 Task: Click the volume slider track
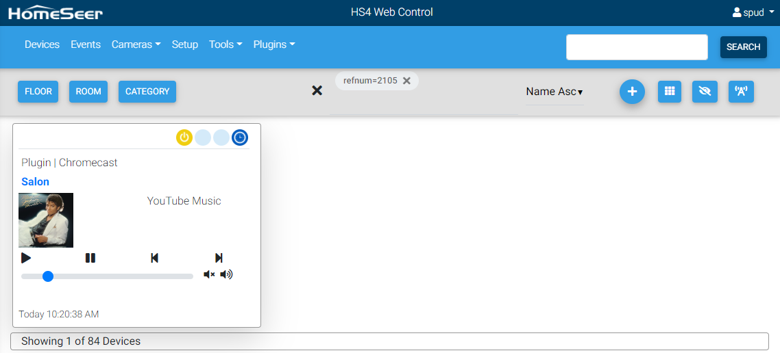click(123, 276)
